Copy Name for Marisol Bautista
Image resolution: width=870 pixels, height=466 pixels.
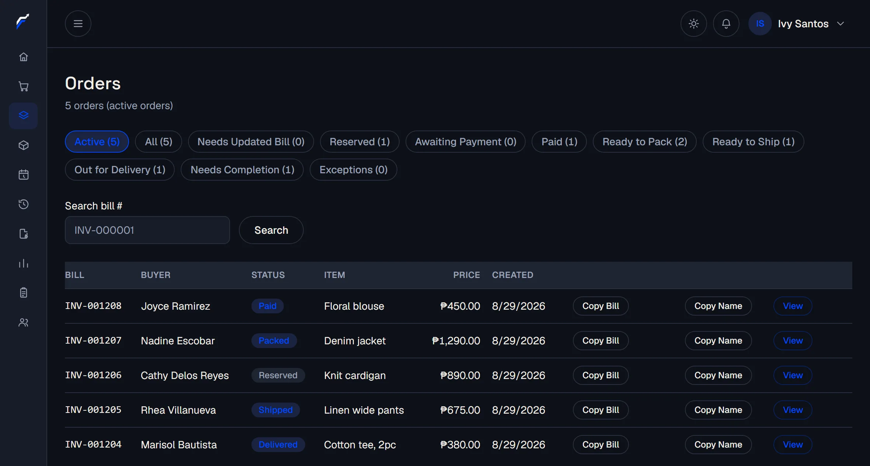718,445
